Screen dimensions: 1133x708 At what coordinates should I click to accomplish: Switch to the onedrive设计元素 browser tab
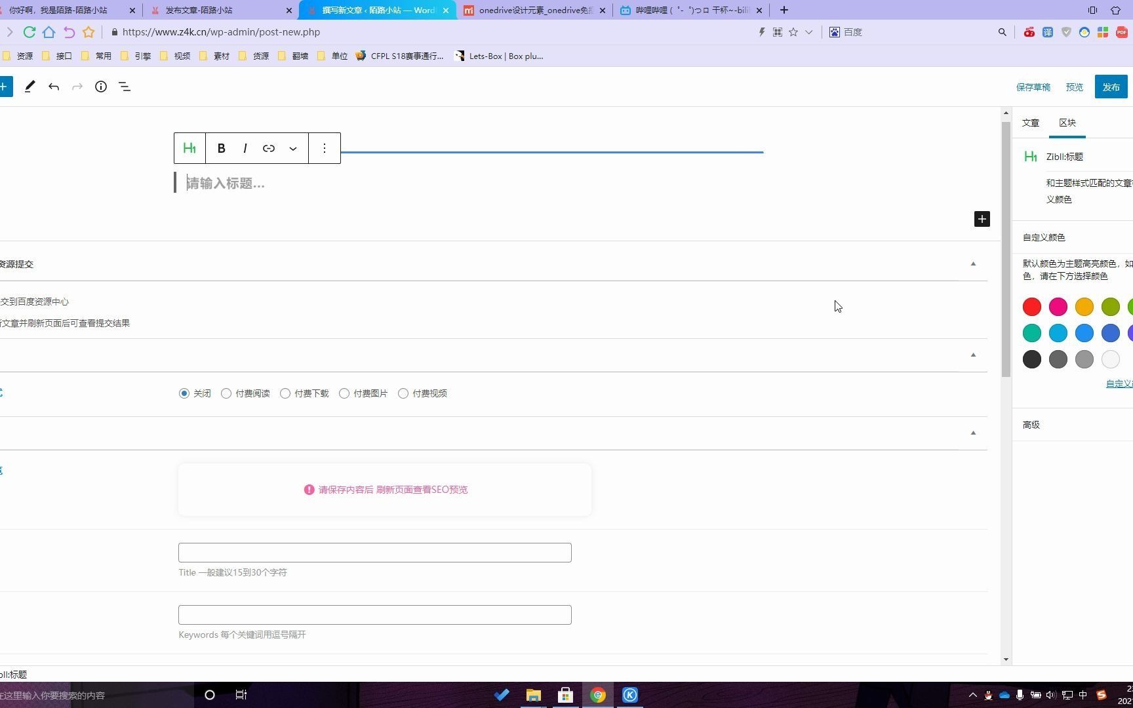pos(534,10)
